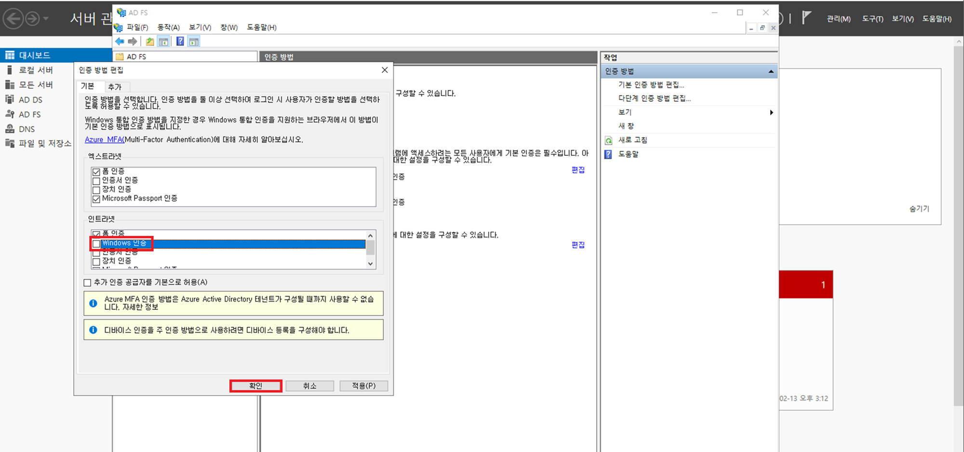This screenshot has width=964, height=452.
Task: Click the MMC toolbar back arrow
Action: tap(120, 41)
